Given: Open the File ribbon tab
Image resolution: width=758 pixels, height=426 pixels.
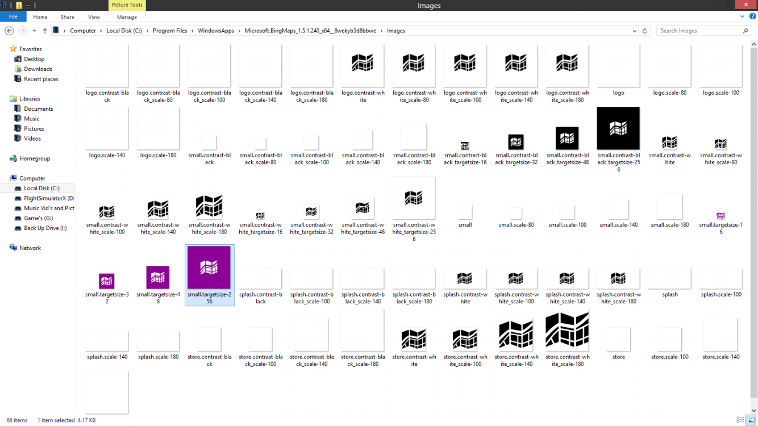Looking at the screenshot, I should (13, 17).
